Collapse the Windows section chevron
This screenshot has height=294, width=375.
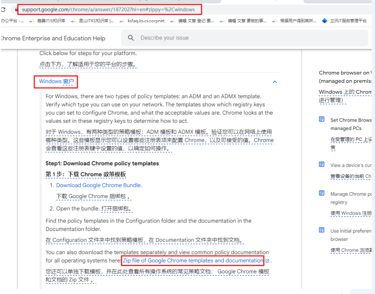275,82
